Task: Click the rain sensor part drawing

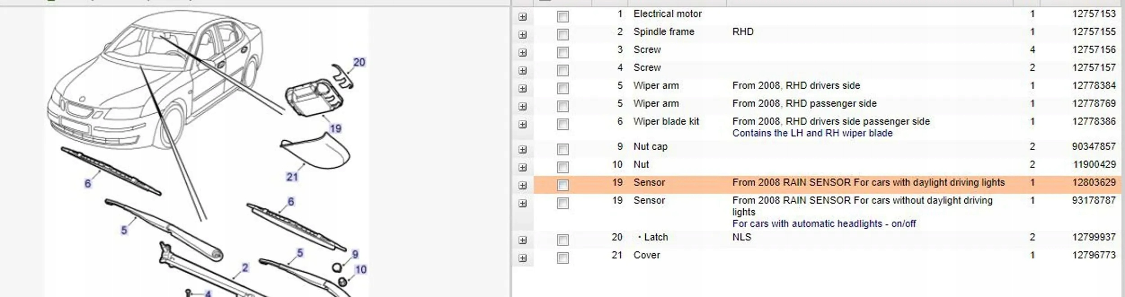Action: 313,98
